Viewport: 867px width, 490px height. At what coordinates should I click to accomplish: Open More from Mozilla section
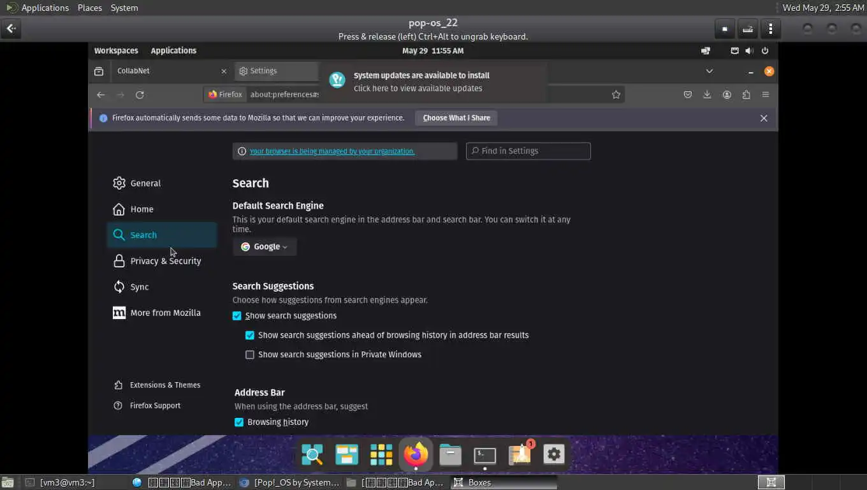coord(162,313)
